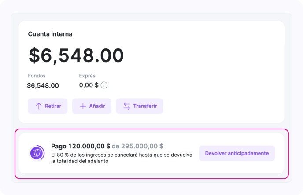Click the Fondos label
Viewport: 303px width, 195px height.
(37, 76)
